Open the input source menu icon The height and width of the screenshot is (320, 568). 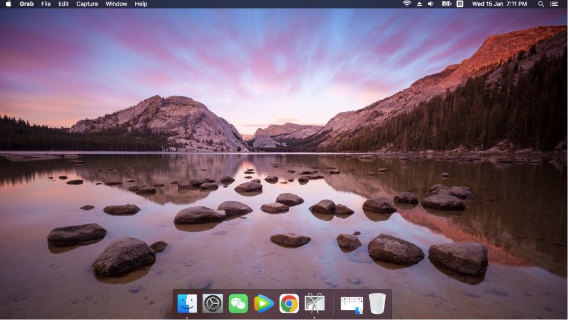click(x=460, y=3)
